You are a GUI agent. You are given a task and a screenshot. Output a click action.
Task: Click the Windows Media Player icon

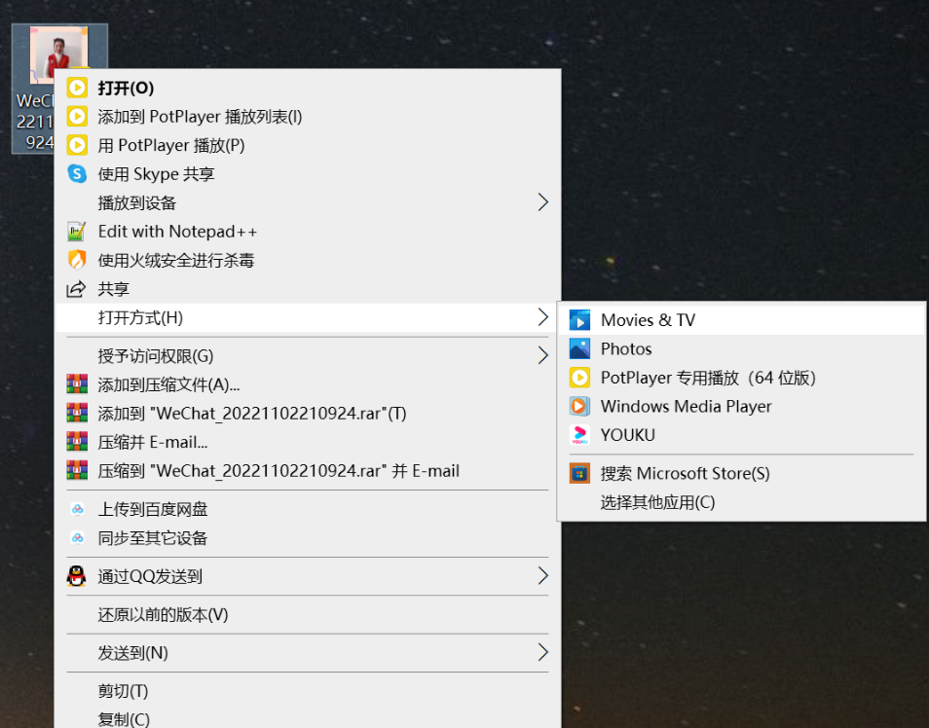click(x=579, y=407)
